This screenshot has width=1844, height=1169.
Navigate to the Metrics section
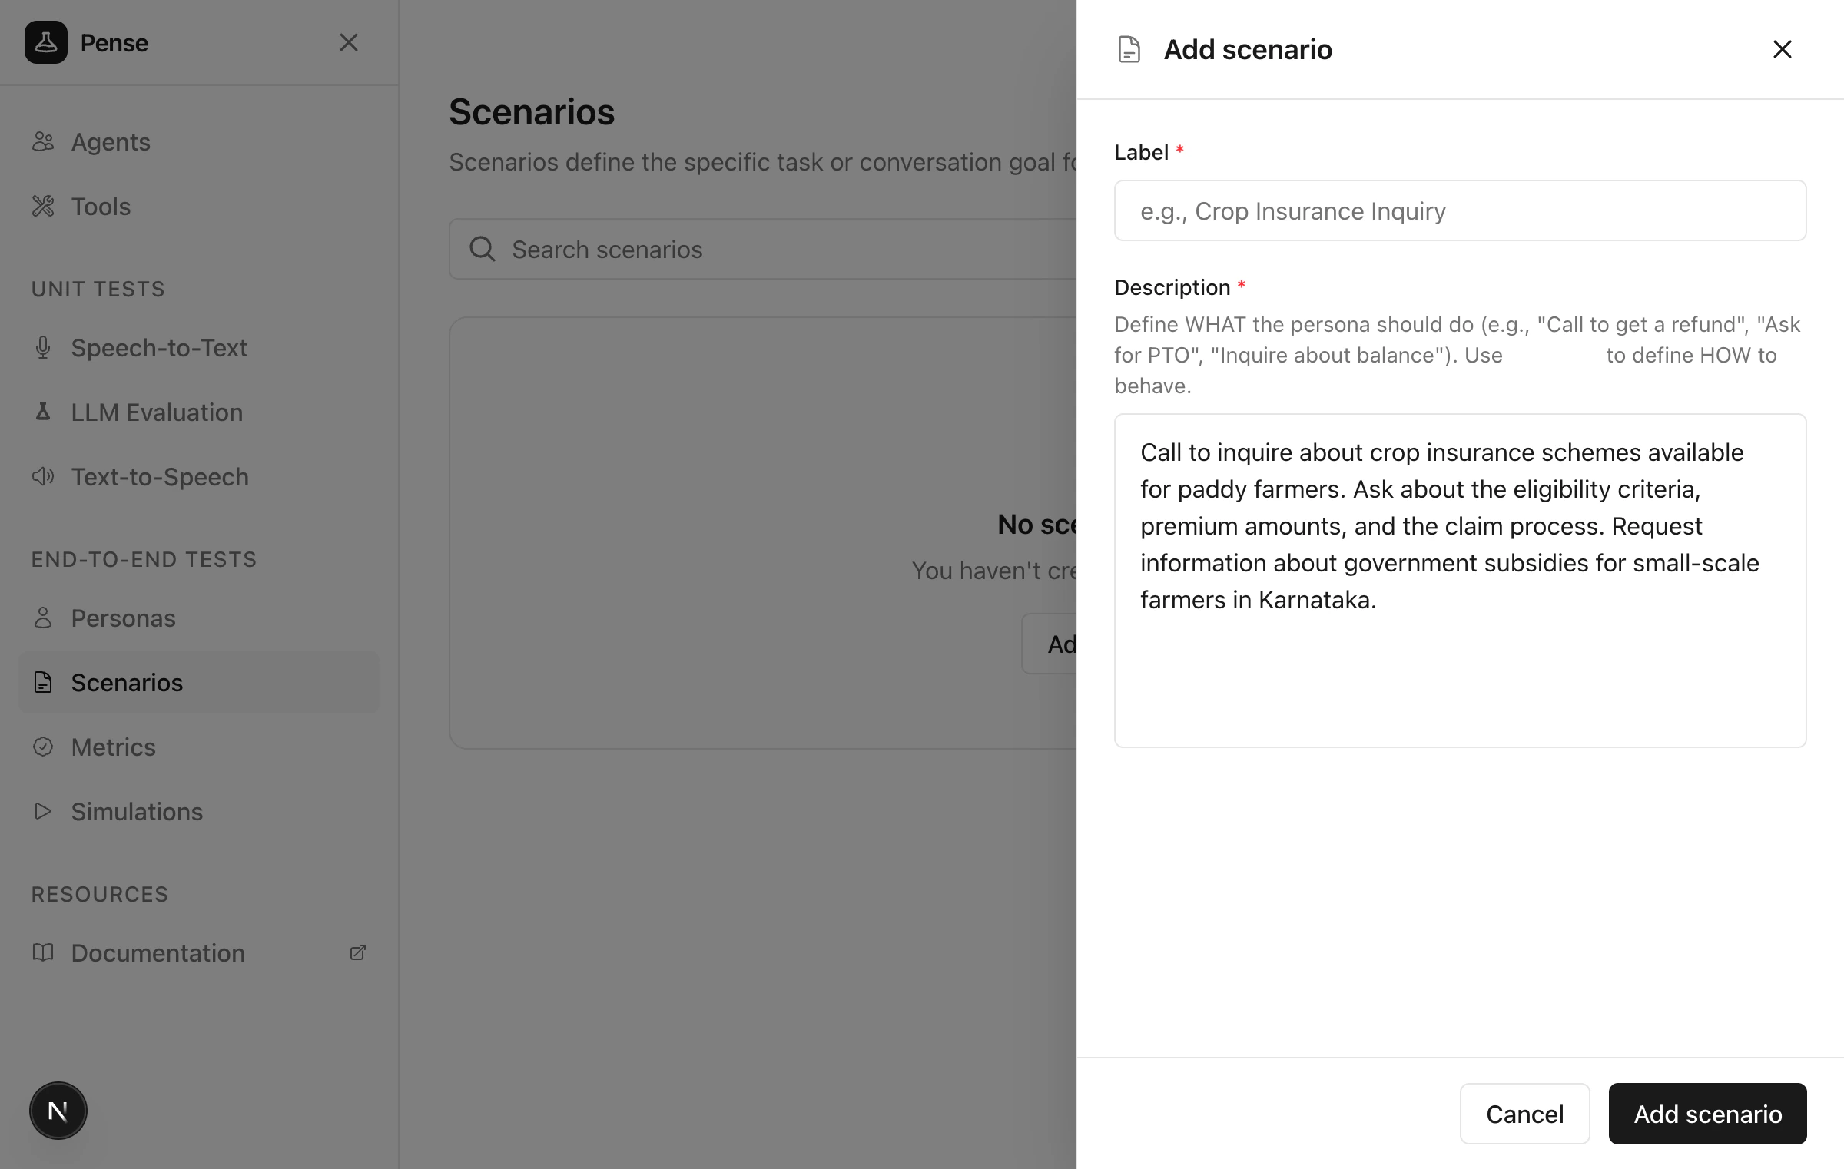tap(113, 747)
